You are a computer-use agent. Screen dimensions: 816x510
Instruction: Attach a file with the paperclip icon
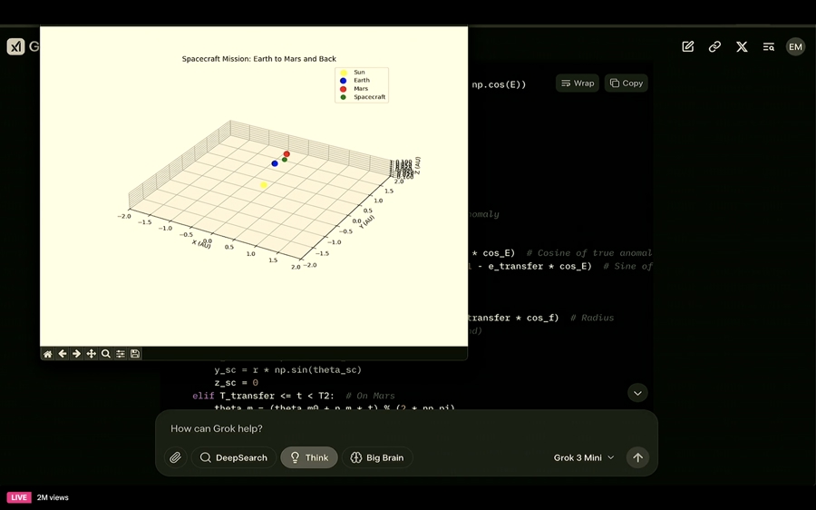pyautogui.click(x=175, y=458)
